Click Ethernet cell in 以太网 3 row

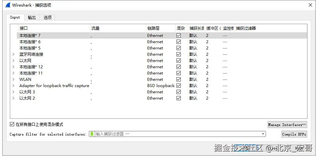[155, 92]
